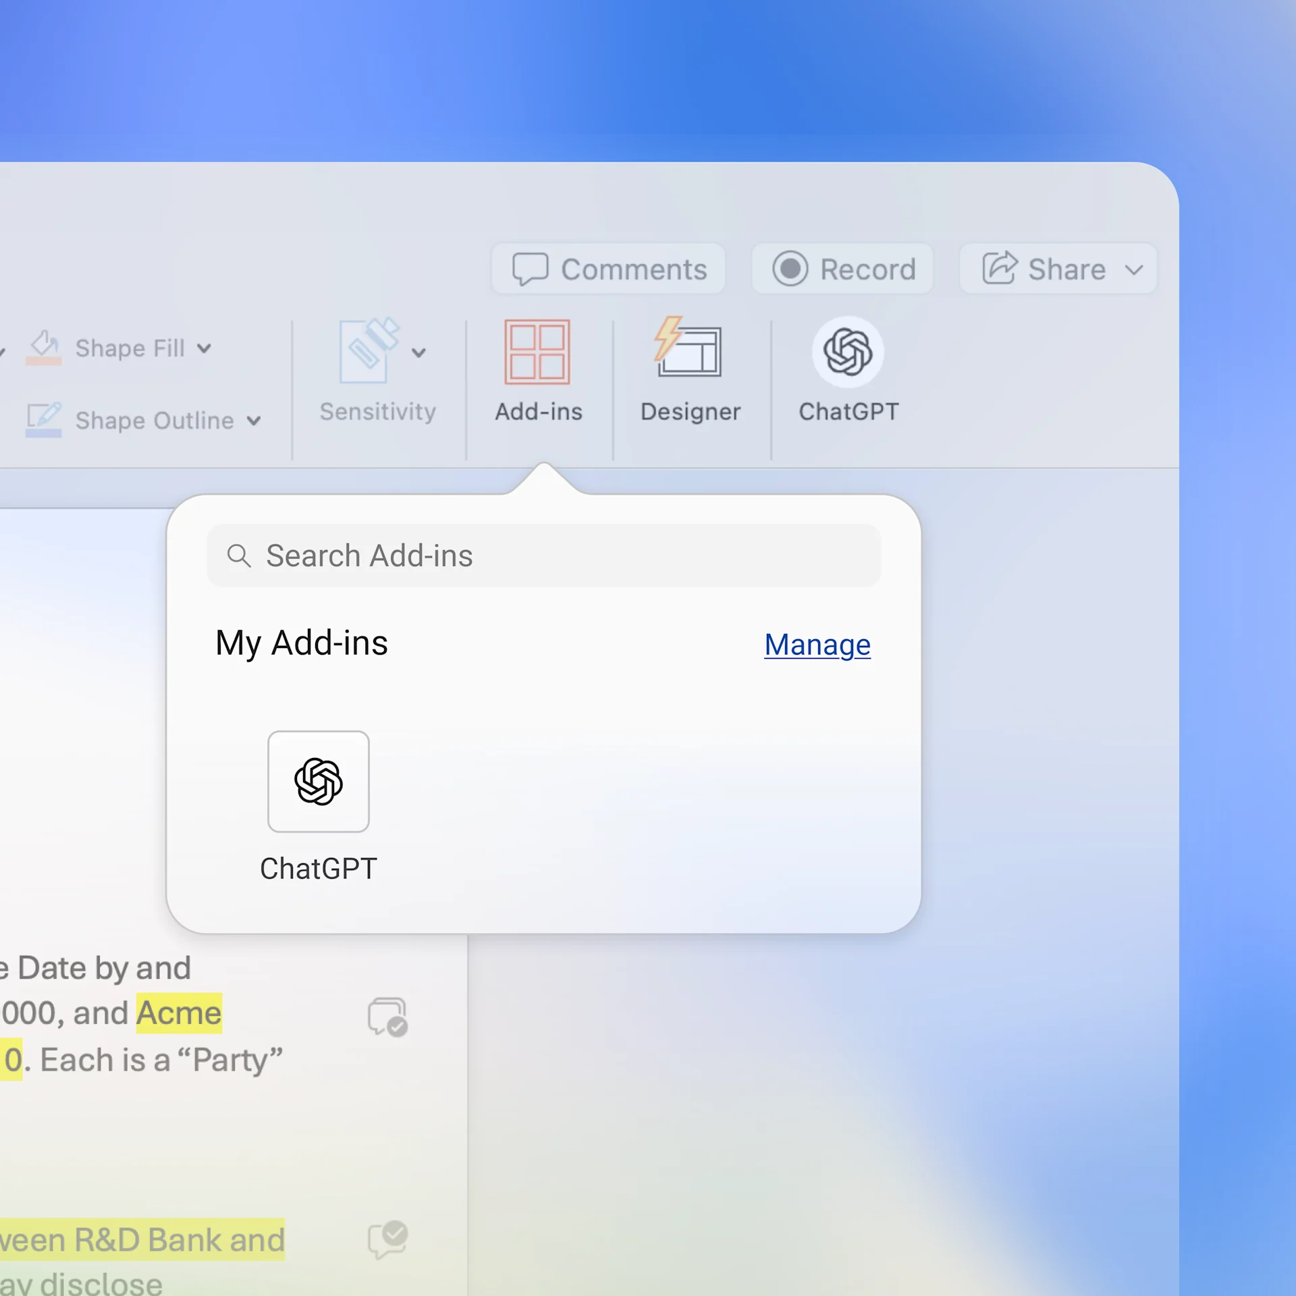1296x1296 pixels.
Task: Click the highlighted word Acme
Action: click(179, 1013)
